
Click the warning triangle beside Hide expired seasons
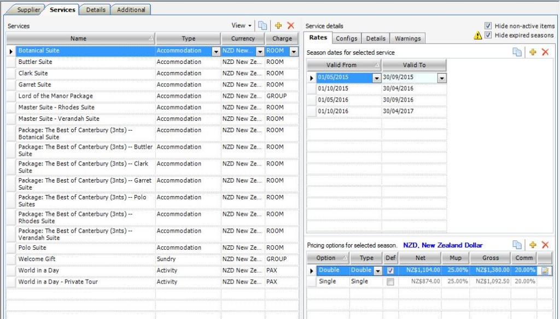coord(477,34)
